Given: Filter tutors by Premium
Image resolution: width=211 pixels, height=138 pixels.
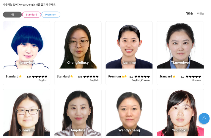Looking at the screenshot, I should 51,15.
